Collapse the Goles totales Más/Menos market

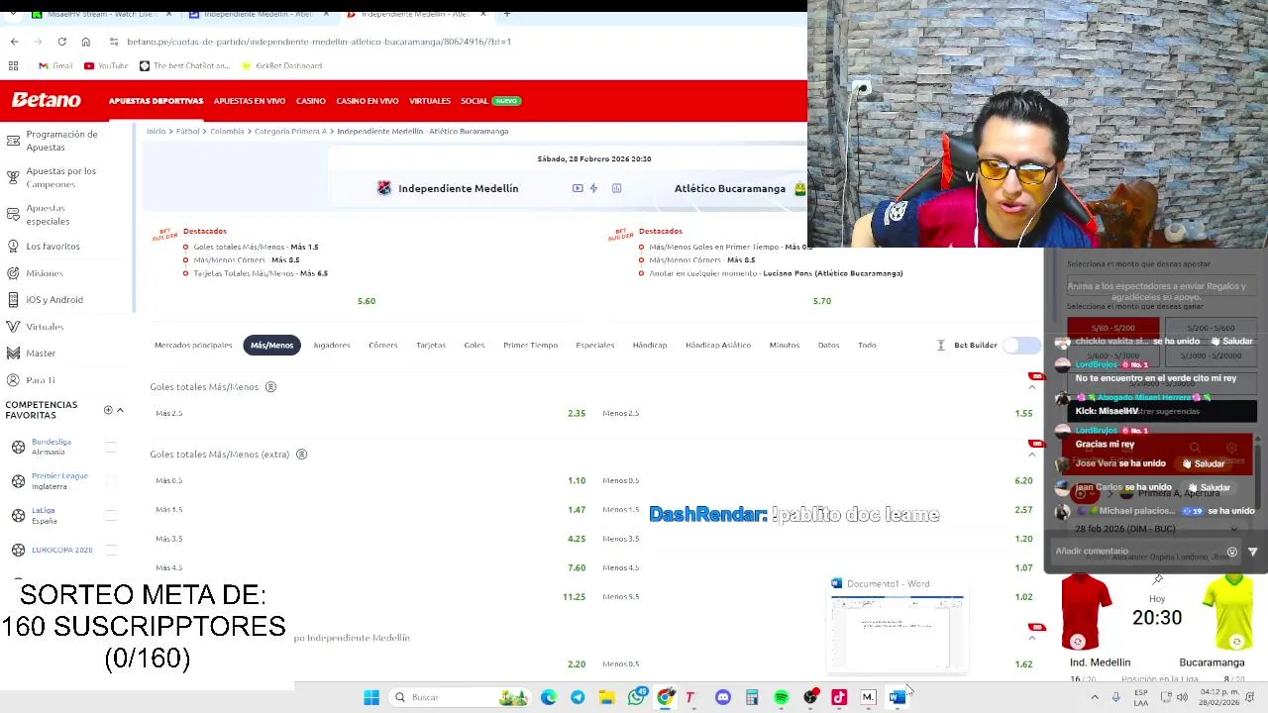coord(1032,387)
